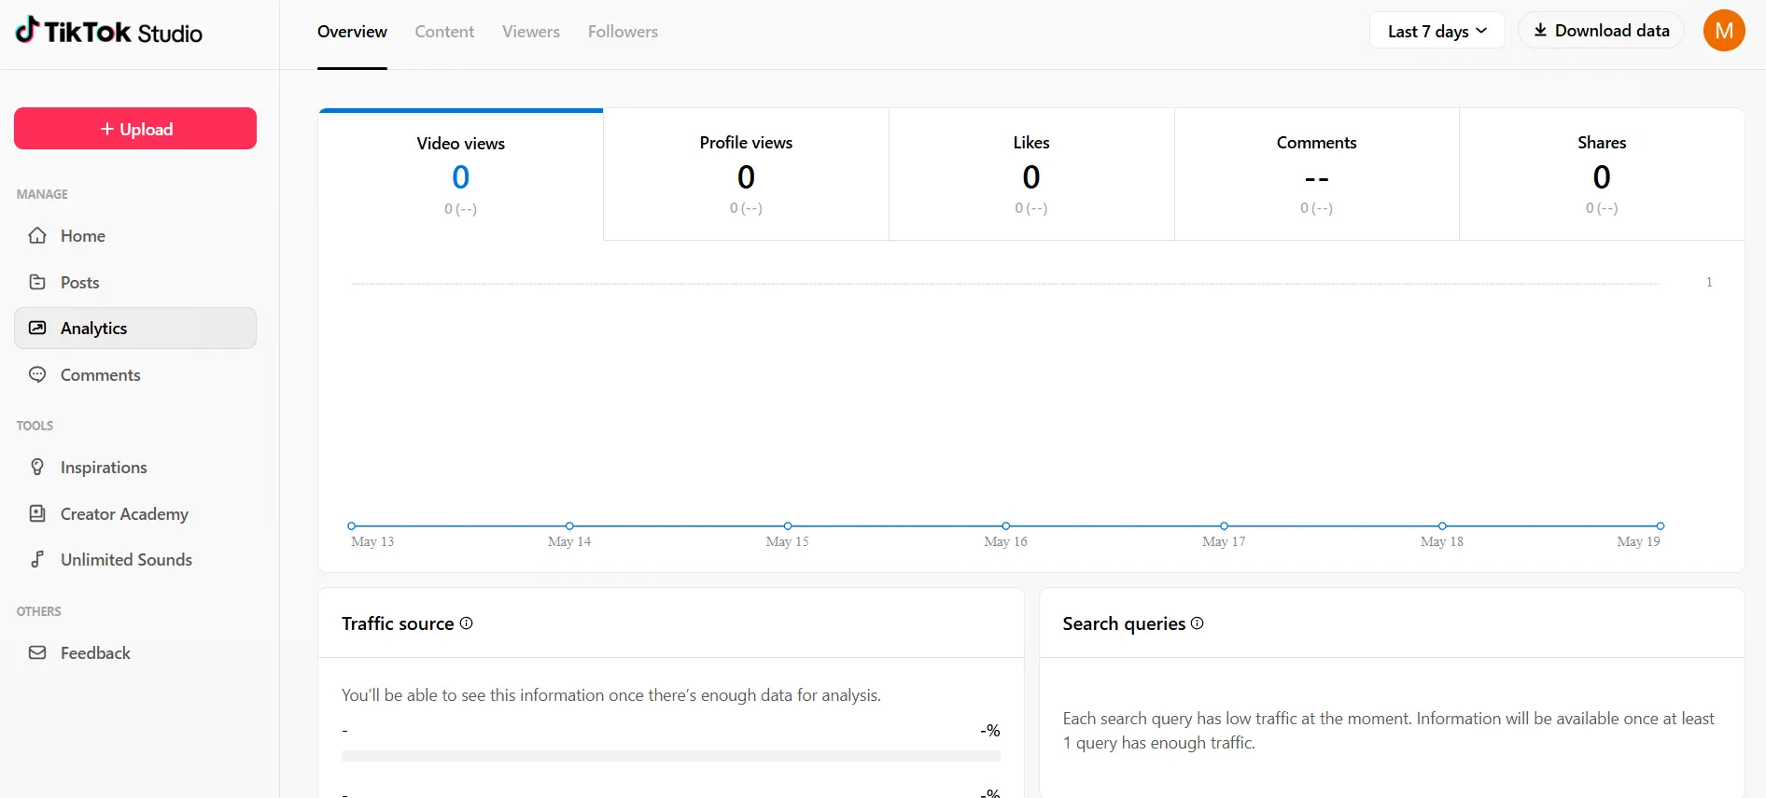Click the Search queries heading
1766x798 pixels.
click(x=1124, y=623)
